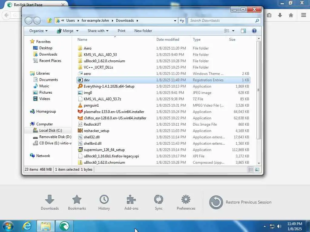Image resolution: width=310 pixels, height=232 pixels.
Task: Open Basilisk History shortcut on start page
Action: pos(104,202)
